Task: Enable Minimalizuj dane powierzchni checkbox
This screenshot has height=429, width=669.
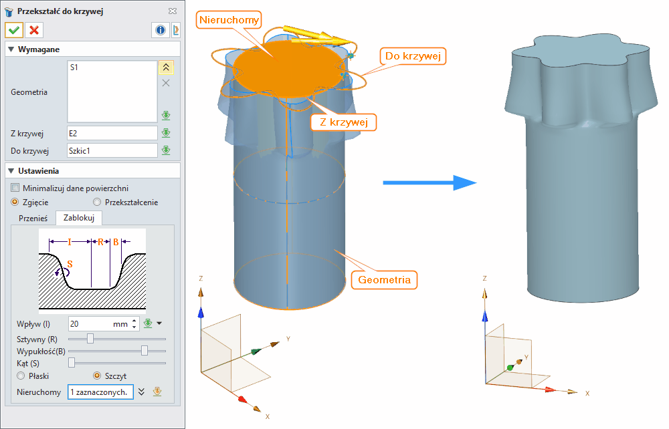Action: click(x=16, y=188)
